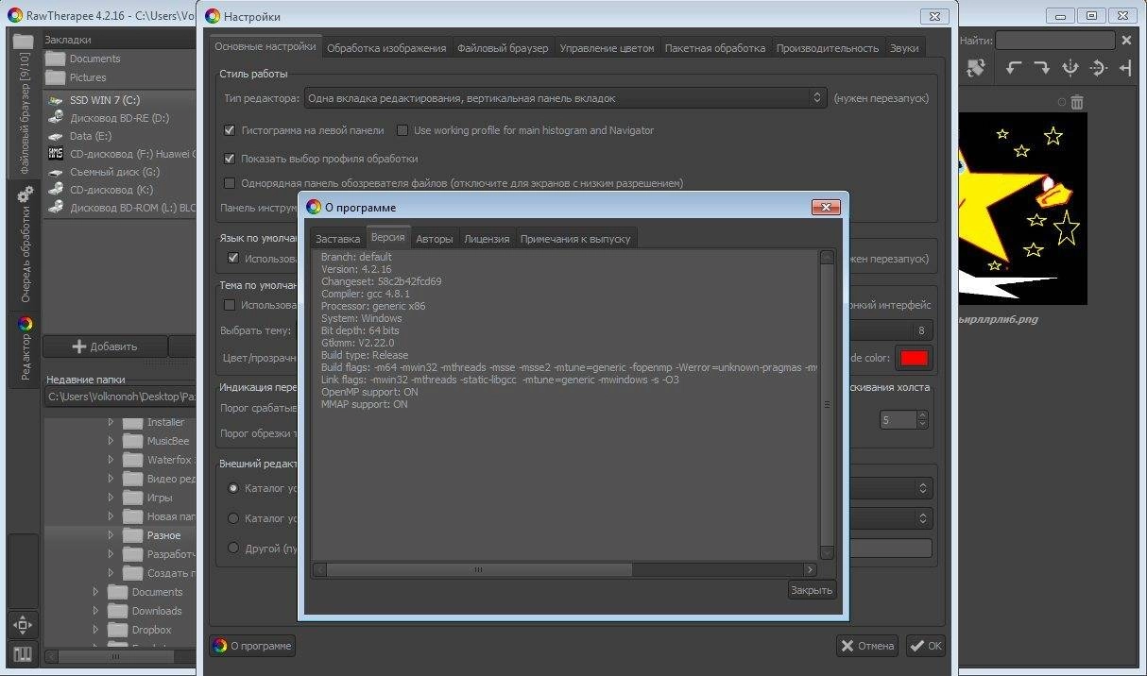The width and height of the screenshot is (1147, 676).
Task: Click the collapse-panel arrow icon at toolbar end
Action: tap(1125, 68)
